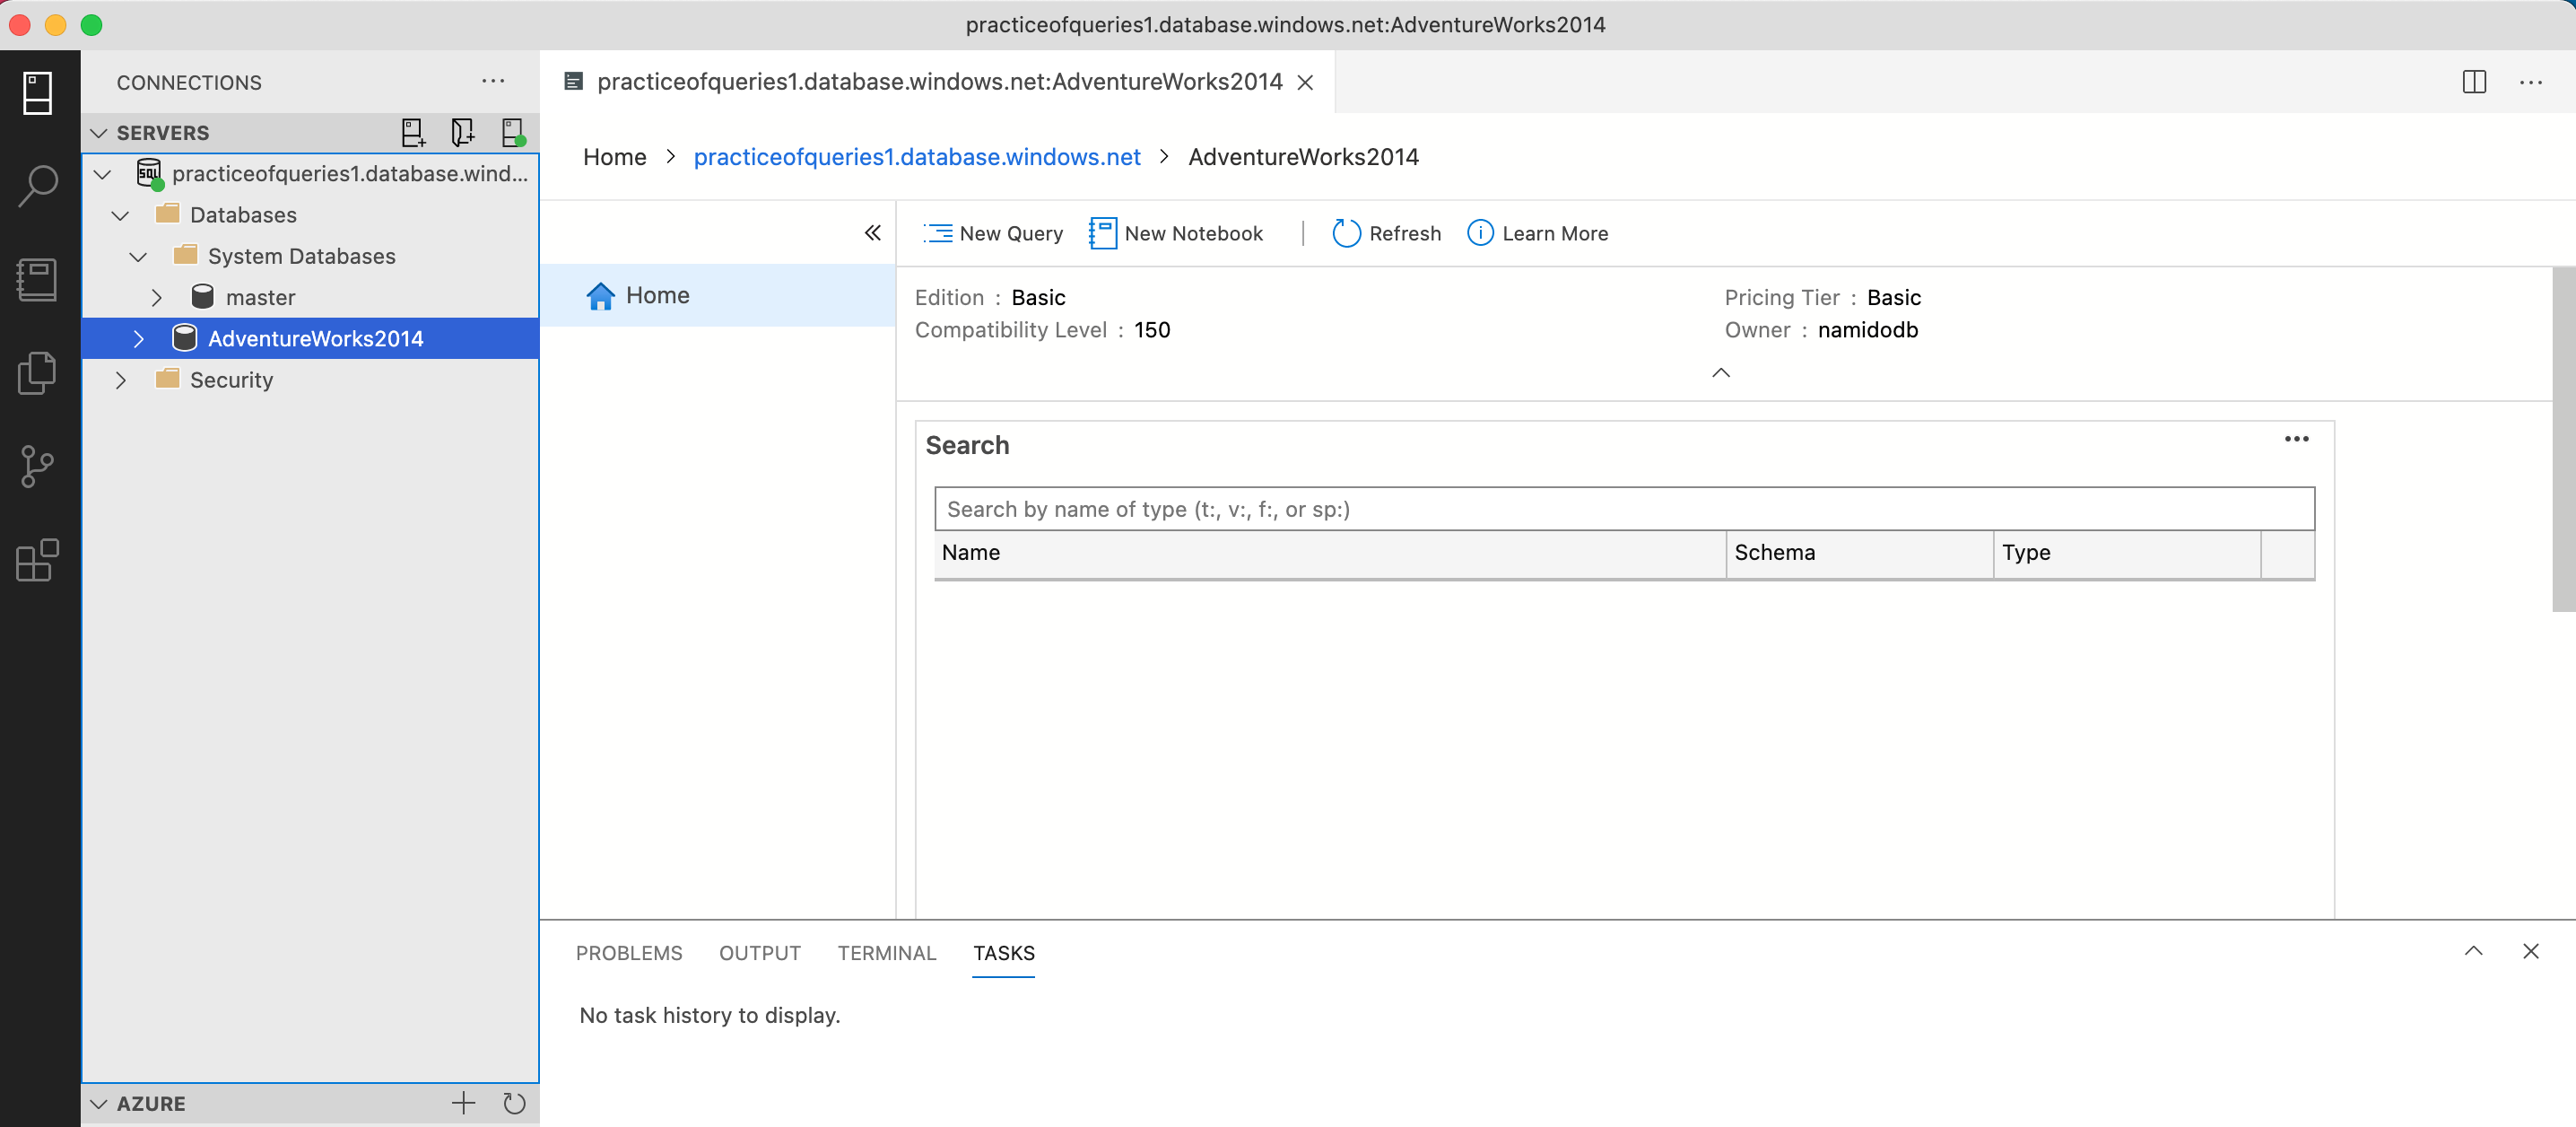Screen dimensions: 2576x1127
Task: Collapse the database properties section chevron
Action: (1720, 373)
